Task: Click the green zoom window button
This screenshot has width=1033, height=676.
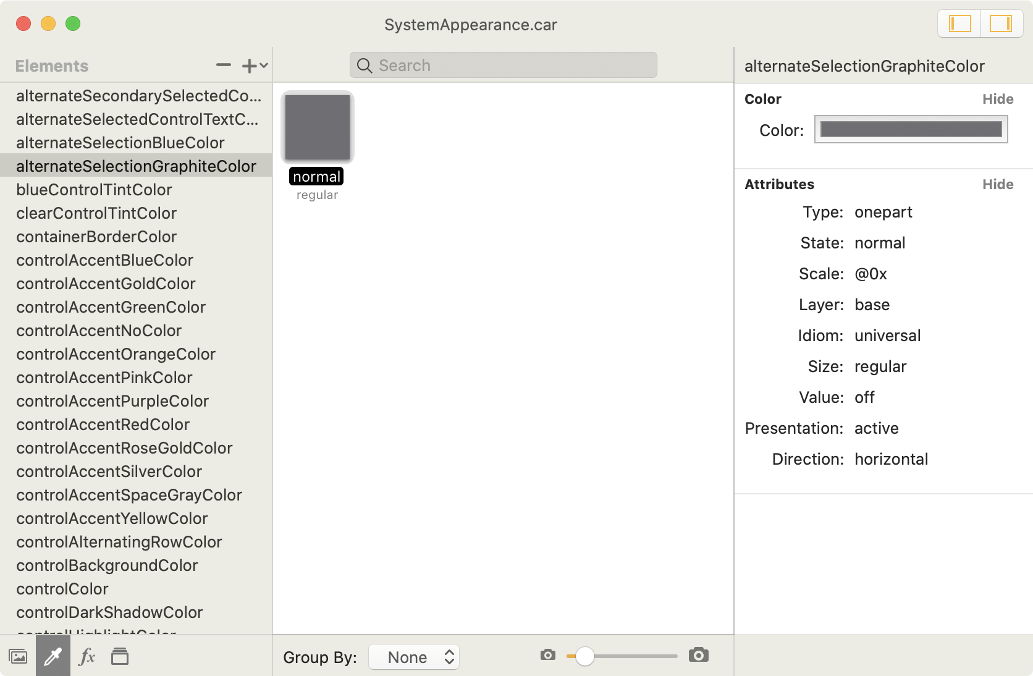Action: [x=73, y=23]
